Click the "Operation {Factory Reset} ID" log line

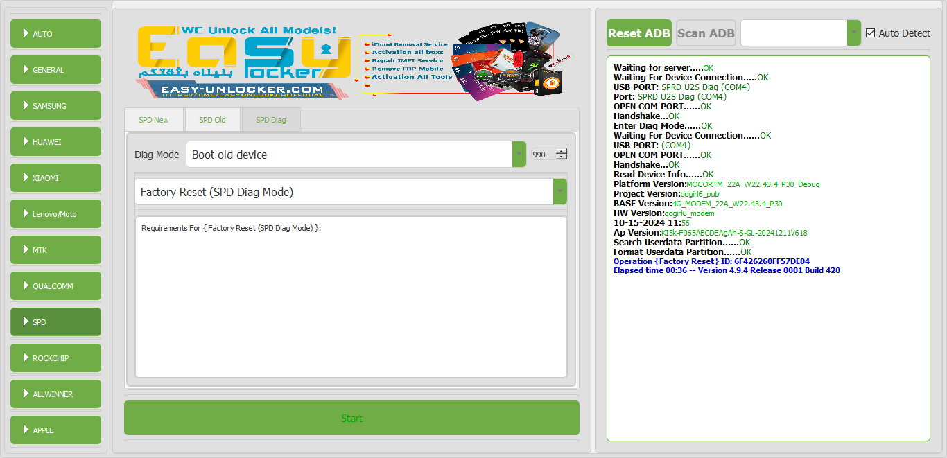[x=711, y=261]
